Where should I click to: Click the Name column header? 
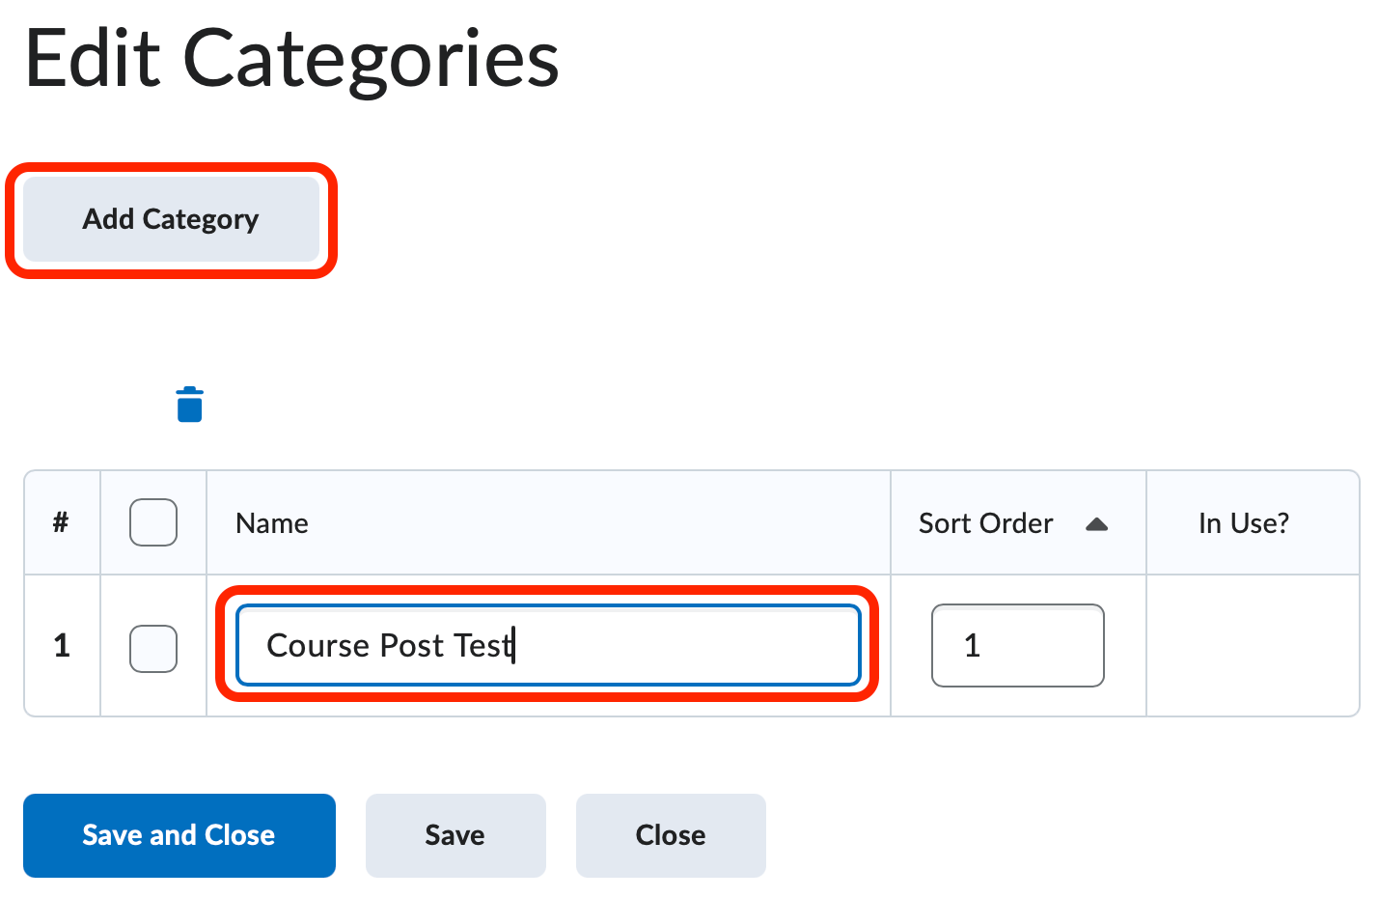pyautogui.click(x=271, y=522)
